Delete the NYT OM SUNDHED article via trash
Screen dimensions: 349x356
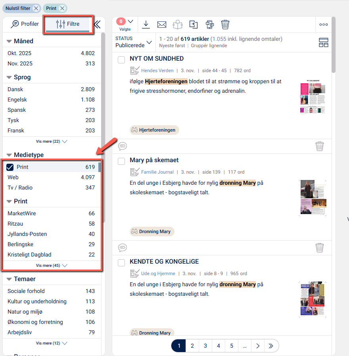320,146
